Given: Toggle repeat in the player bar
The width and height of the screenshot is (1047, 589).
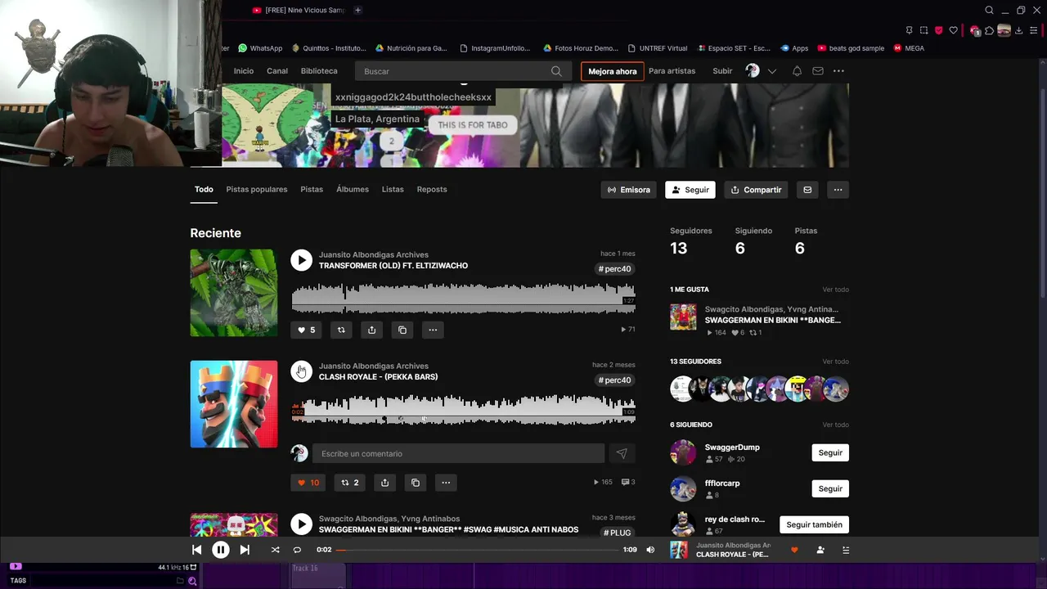Looking at the screenshot, I should tap(297, 550).
